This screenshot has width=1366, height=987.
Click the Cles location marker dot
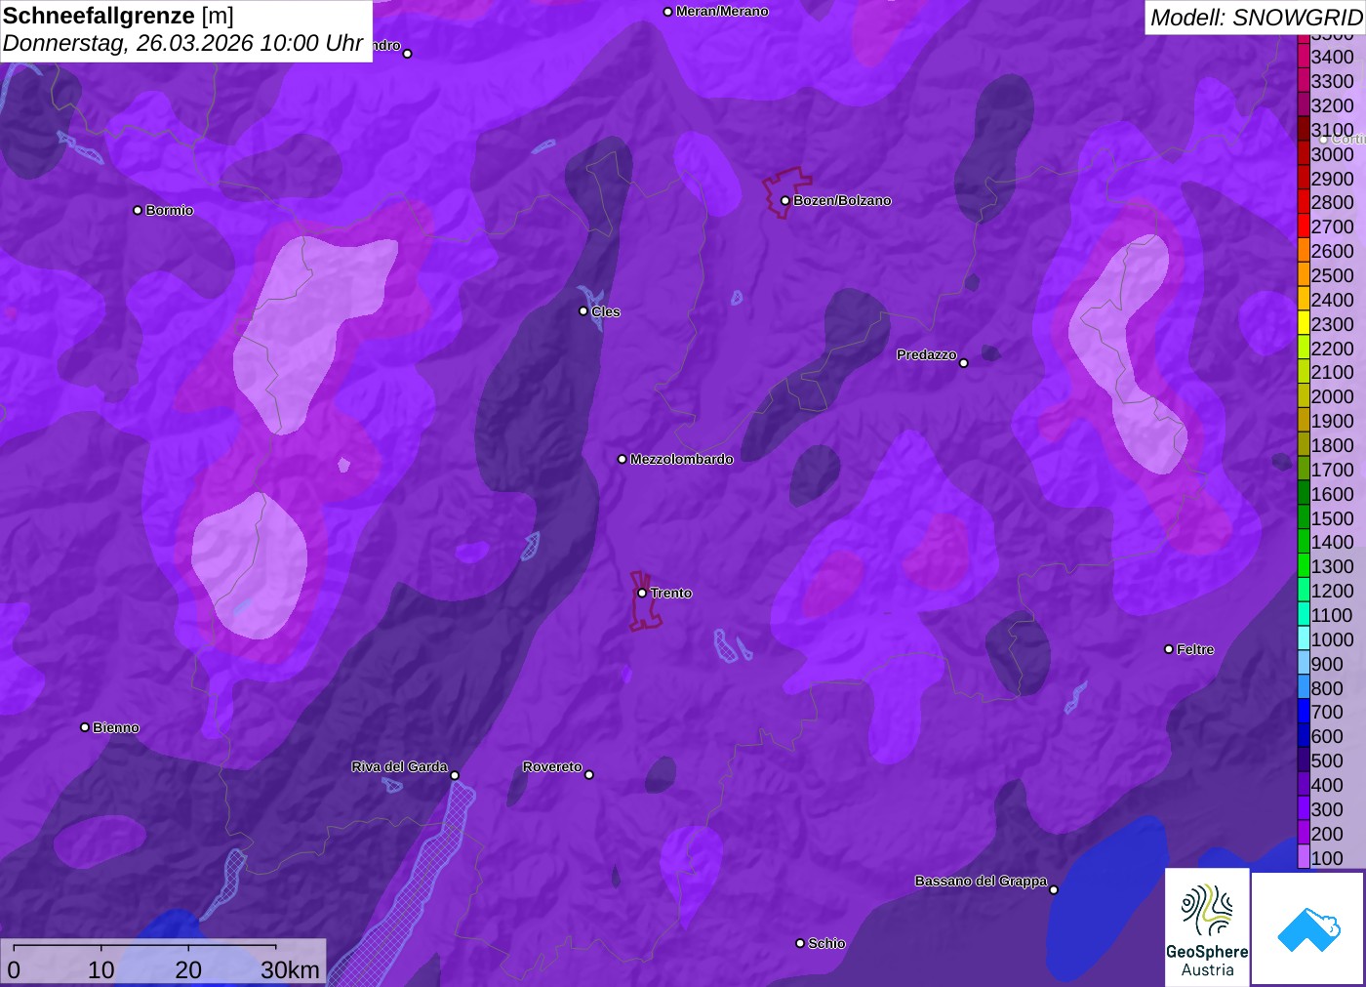click(x=583, y=311)
